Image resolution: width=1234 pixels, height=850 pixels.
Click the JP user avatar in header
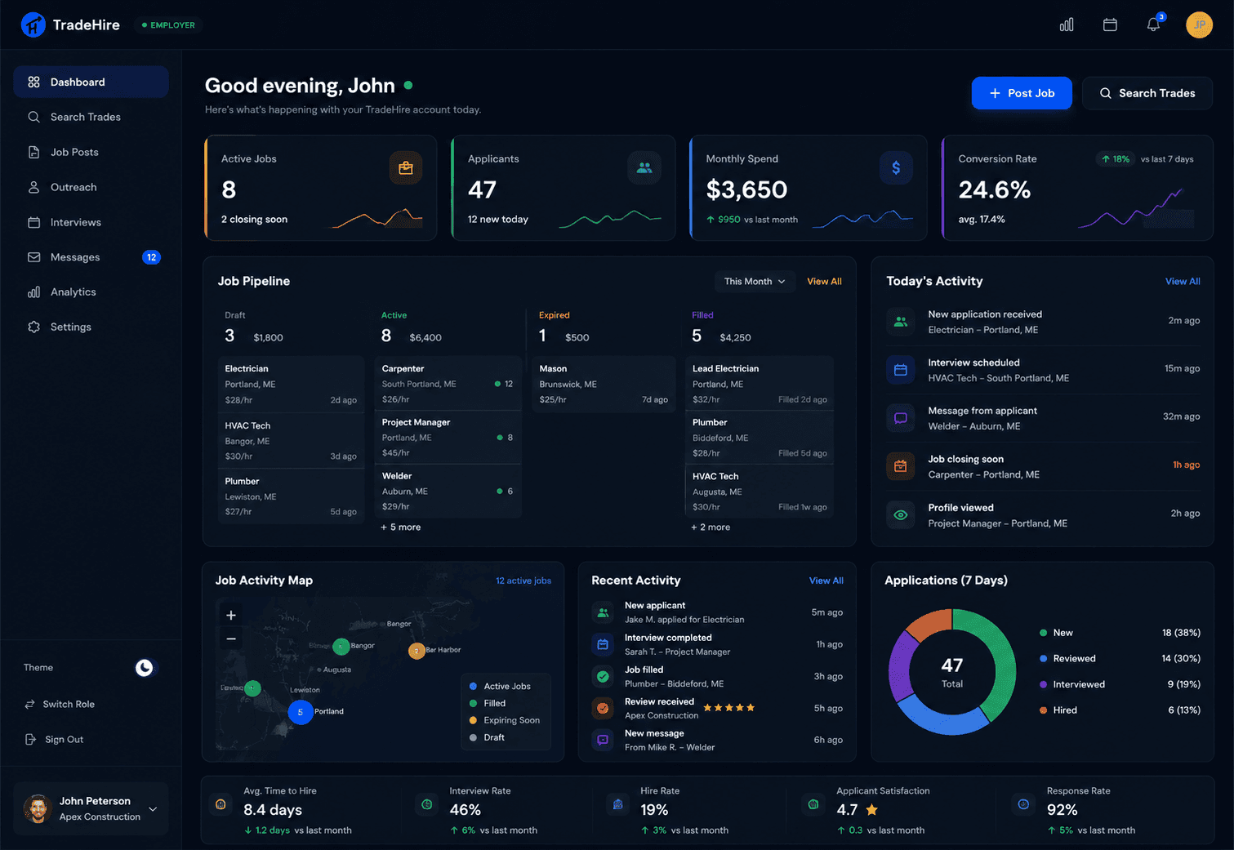(1199, 24)
